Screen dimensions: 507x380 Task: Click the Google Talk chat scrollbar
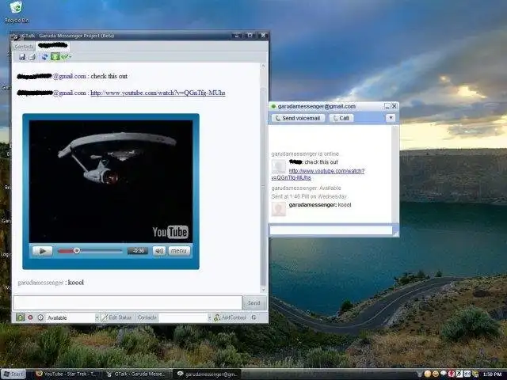(x=395, y=174)
